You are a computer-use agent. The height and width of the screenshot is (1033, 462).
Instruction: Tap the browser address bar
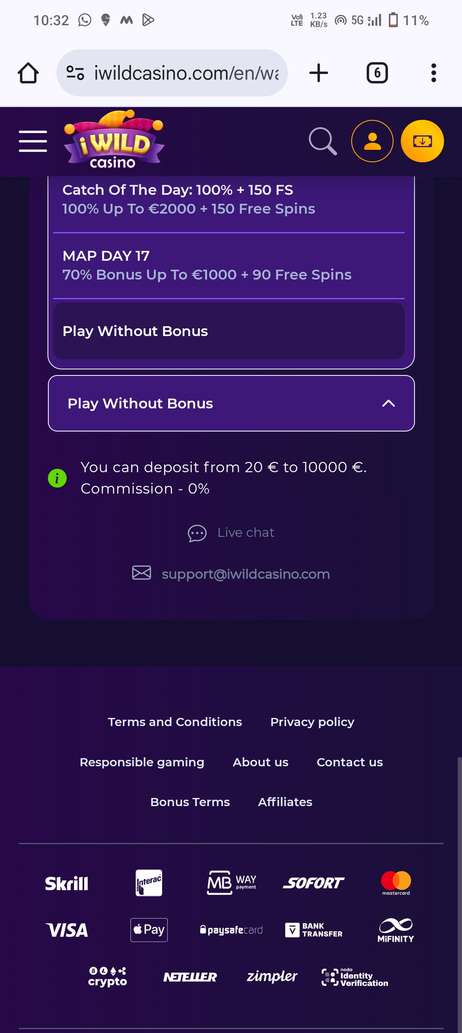pos(172,73)
